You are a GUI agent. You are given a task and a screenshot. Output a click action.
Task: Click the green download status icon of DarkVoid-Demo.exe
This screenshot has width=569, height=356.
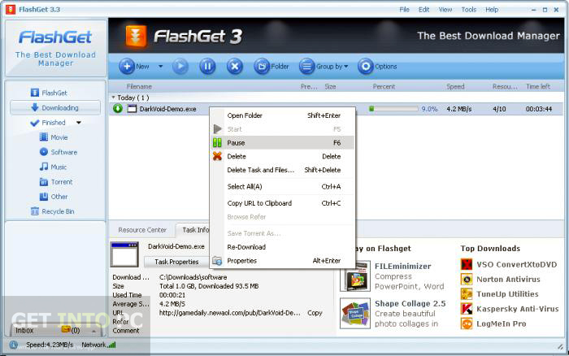[x=118, y=108]
